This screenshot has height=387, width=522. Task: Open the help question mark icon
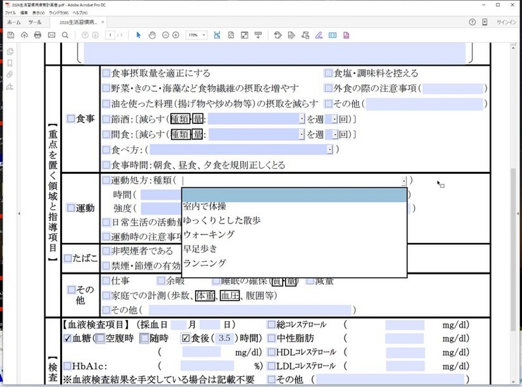[x=472, y=22]
